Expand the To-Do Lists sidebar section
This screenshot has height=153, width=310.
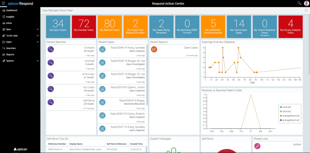(x=38, y=36)
